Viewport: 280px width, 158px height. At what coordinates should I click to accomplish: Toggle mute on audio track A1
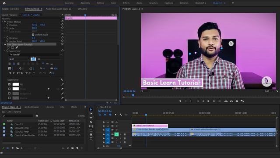coord(116,134)
